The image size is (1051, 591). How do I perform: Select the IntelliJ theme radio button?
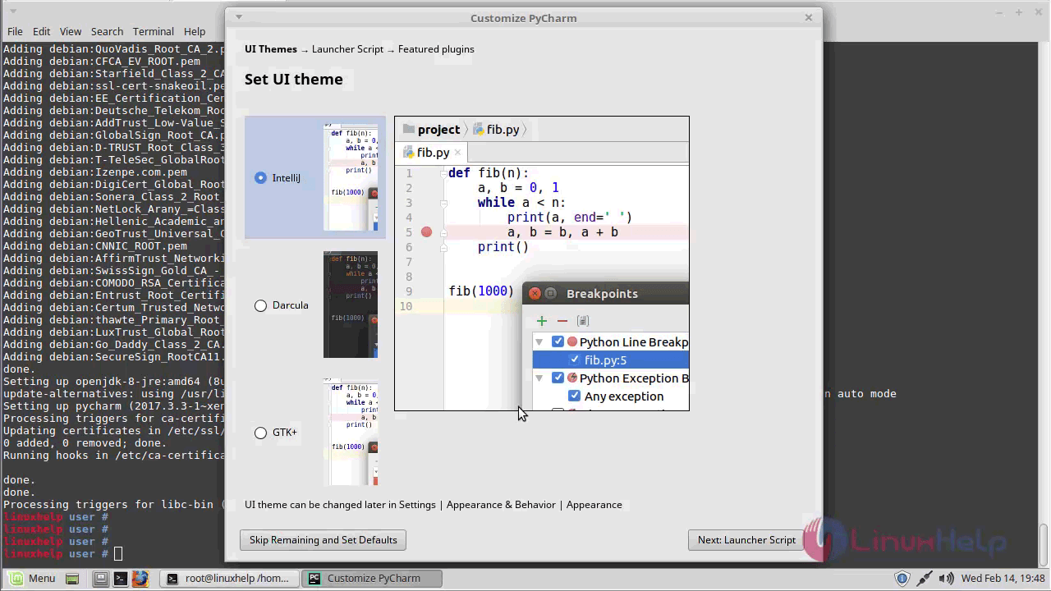[x=260, y=177]
